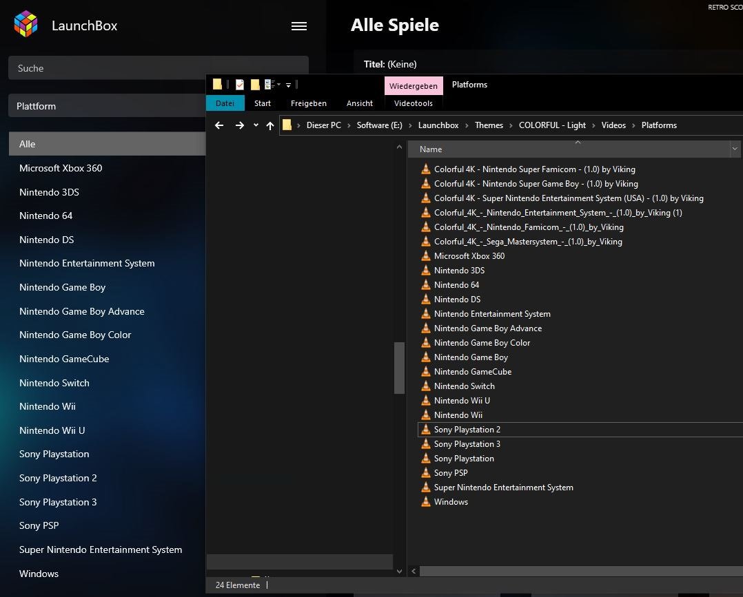This screenshot has width=743, height=597.
Task: Click VLC icon of Colorful 4K Nintendo Super Famicom file
Action: tap(426, 169)
